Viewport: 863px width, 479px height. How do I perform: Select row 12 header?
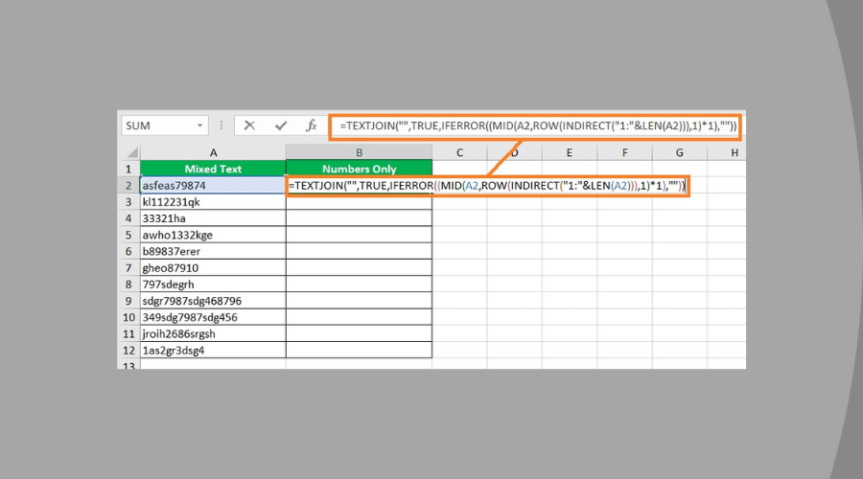[x=128, y=351]
